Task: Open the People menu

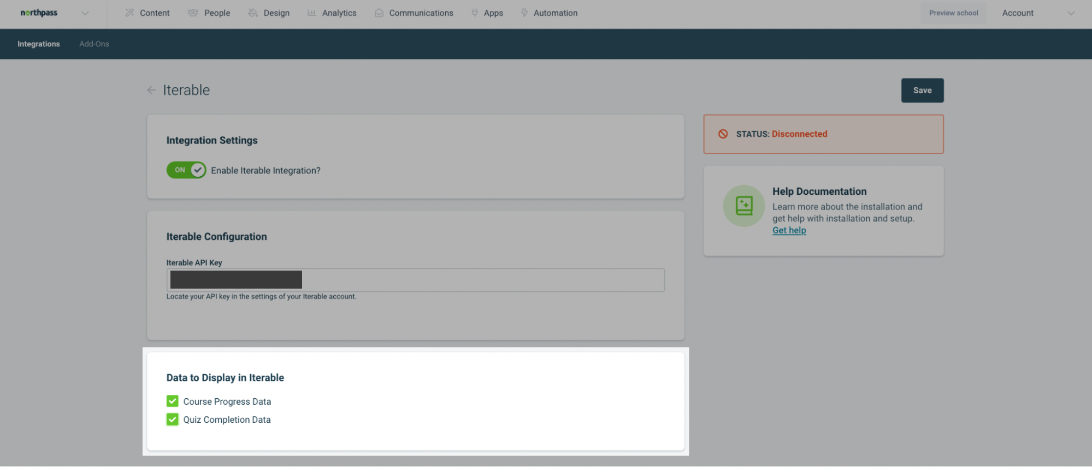Action: tap(217, 13)
